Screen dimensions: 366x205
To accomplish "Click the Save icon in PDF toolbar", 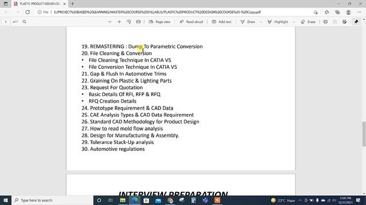I will coord(335,22).
